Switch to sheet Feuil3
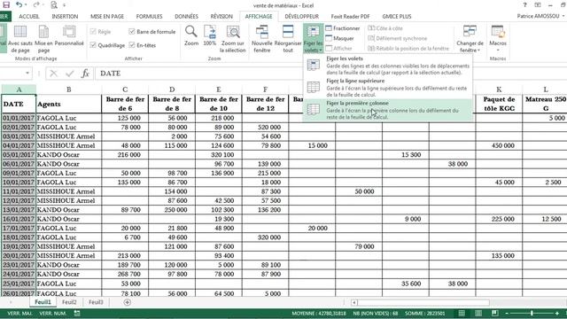 (96, 302)
